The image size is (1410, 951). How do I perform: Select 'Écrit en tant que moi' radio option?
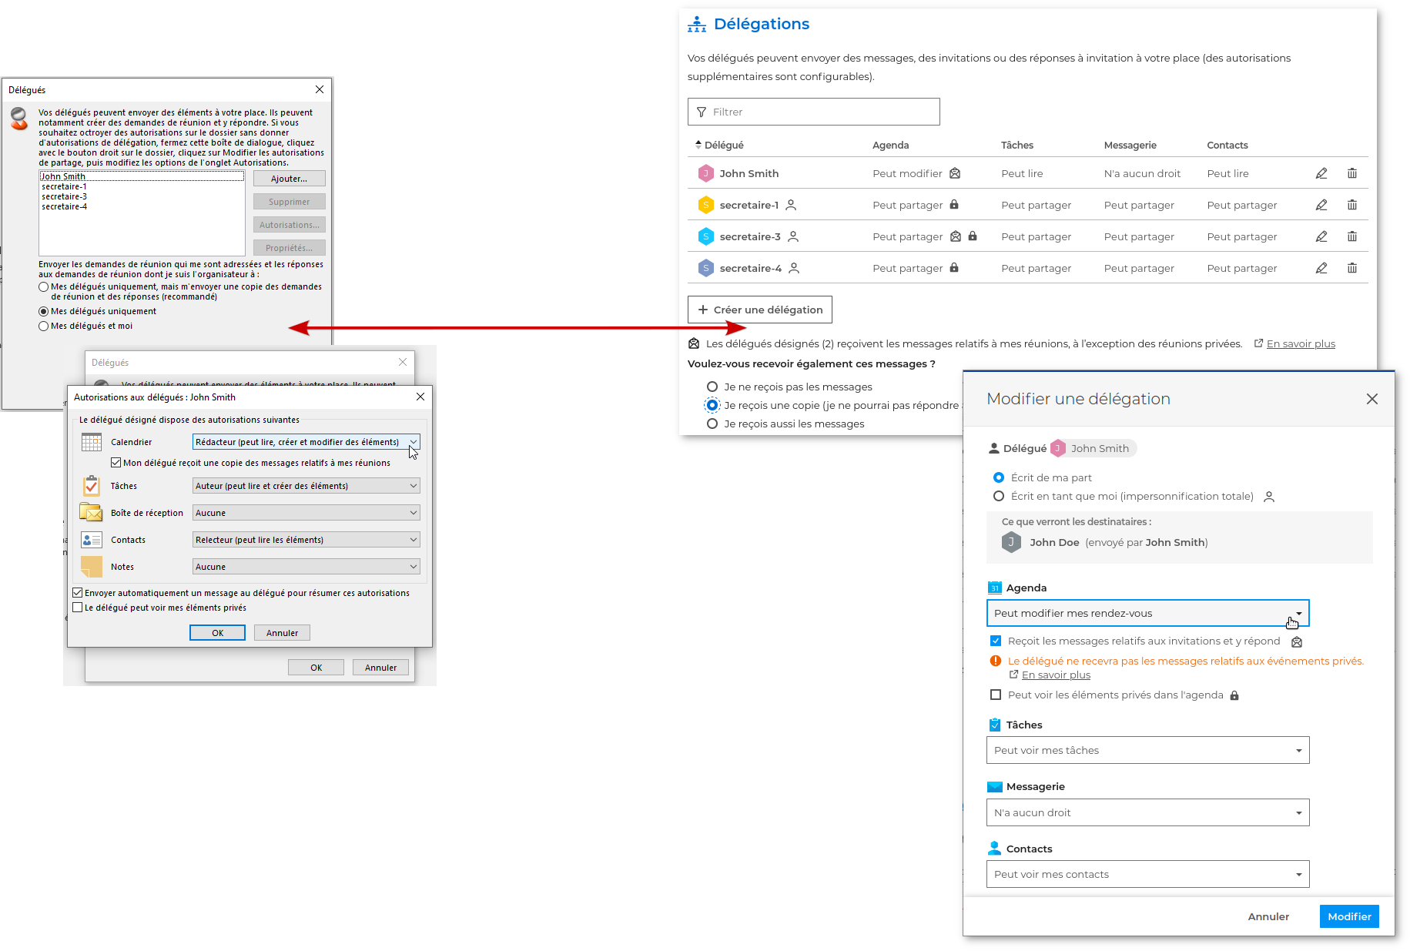pyautogui.click(x=999, y=496)
